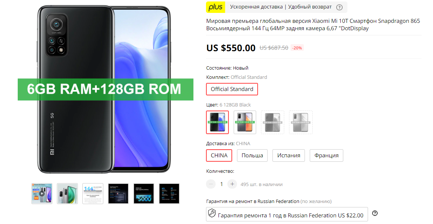Choose shipping from CHINA
This screenshot has height=224, width=433.
pyautogui.click(x=219, y=155)
